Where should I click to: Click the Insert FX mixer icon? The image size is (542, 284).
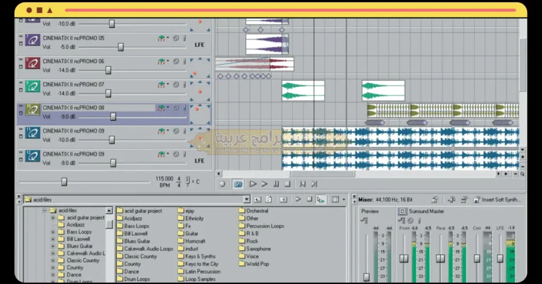coord(451,200)
